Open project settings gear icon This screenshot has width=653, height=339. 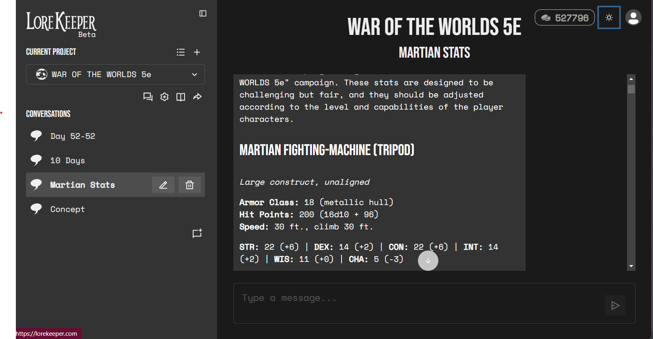(x=164, y=97)
